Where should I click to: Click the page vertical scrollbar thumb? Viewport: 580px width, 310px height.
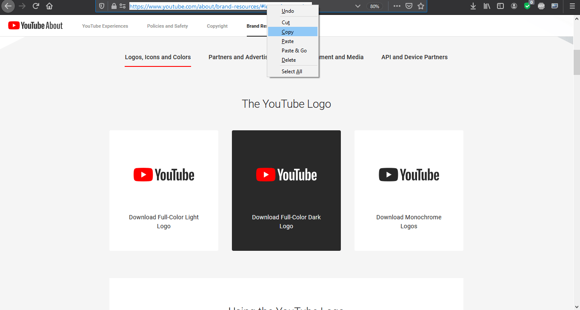click(x=577, y=62)
